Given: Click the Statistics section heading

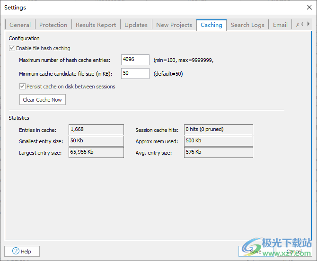Looking at the screenshot, I should click(x=19, y=118).
